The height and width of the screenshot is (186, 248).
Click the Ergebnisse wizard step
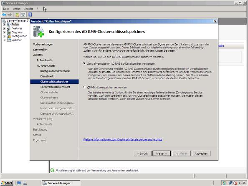click(x=39, y=140)
